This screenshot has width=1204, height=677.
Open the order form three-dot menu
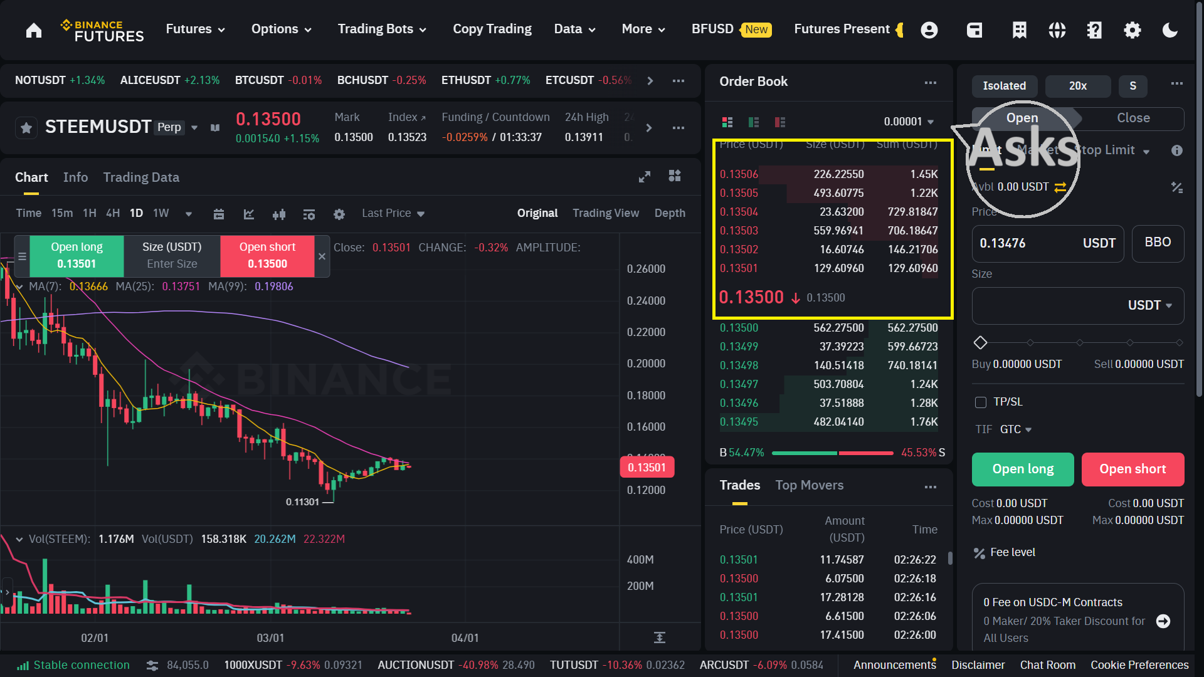click(1177, 83)
